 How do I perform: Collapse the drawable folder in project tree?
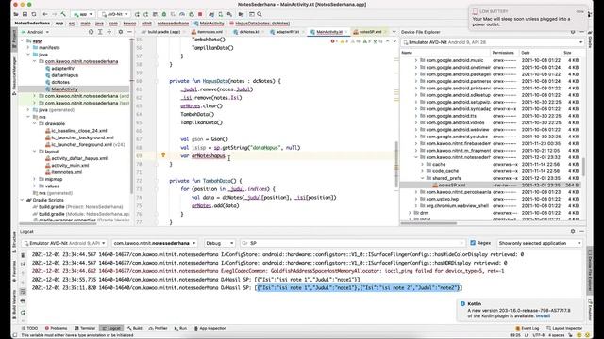pyautogui.click(x=34, y=123)
